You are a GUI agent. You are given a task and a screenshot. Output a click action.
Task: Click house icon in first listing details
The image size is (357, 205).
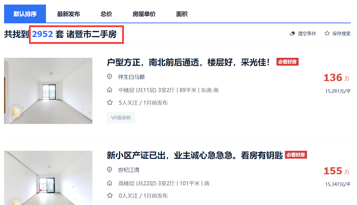(109, 90)
